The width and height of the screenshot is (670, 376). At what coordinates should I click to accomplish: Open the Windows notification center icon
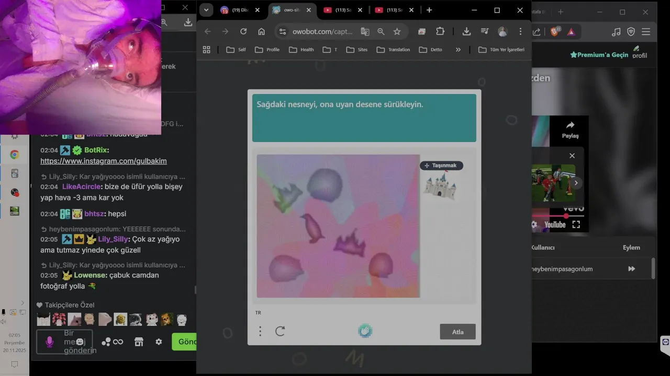[x=15, y=364]
